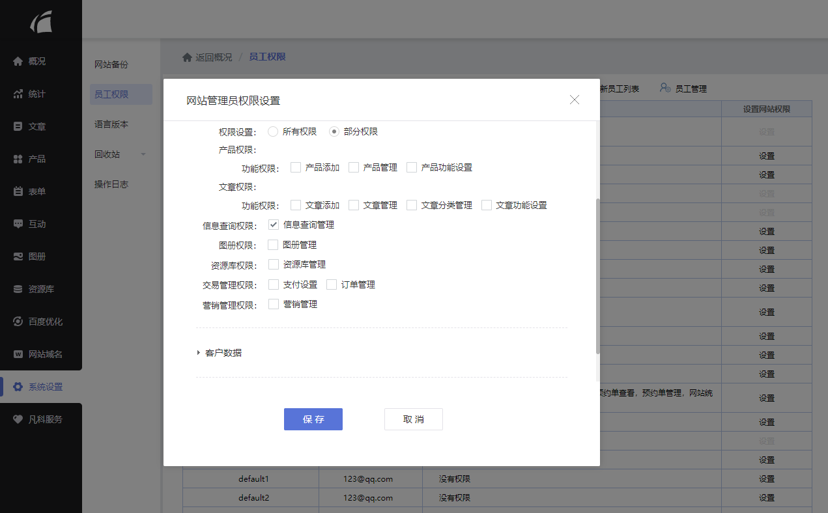Select the 所有权限 radio option
This screenshot has width=828, height=513.
[x=273, y=132]
